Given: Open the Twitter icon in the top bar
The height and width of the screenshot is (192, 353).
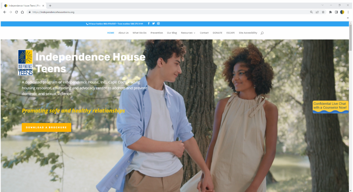Looking at the screenshot, I should [x=153, y=23].
